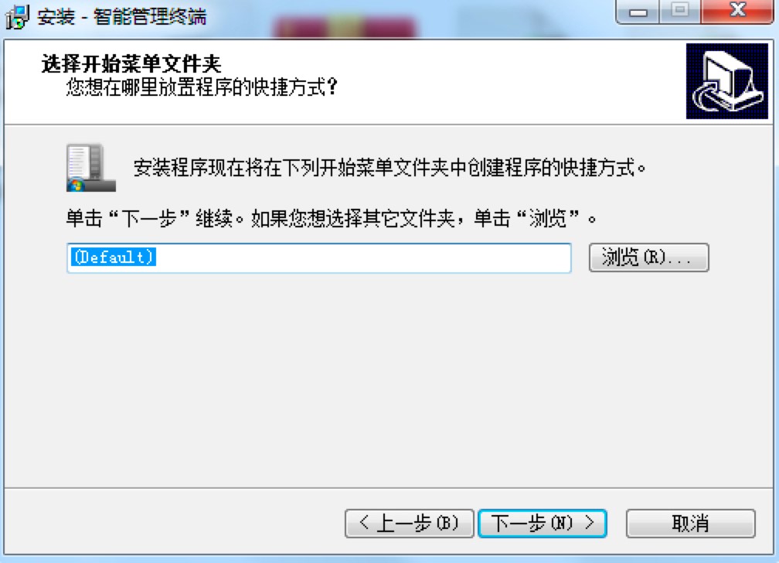The width and height of the screenshot is (779, 563).
Task: Click the left arrow on 上一步 button
Action: tap(364, 522)
